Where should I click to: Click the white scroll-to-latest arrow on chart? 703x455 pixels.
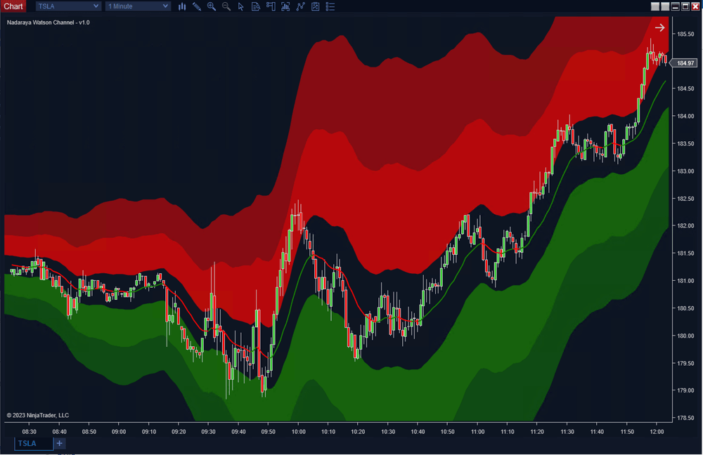click(x=659, y=27)
